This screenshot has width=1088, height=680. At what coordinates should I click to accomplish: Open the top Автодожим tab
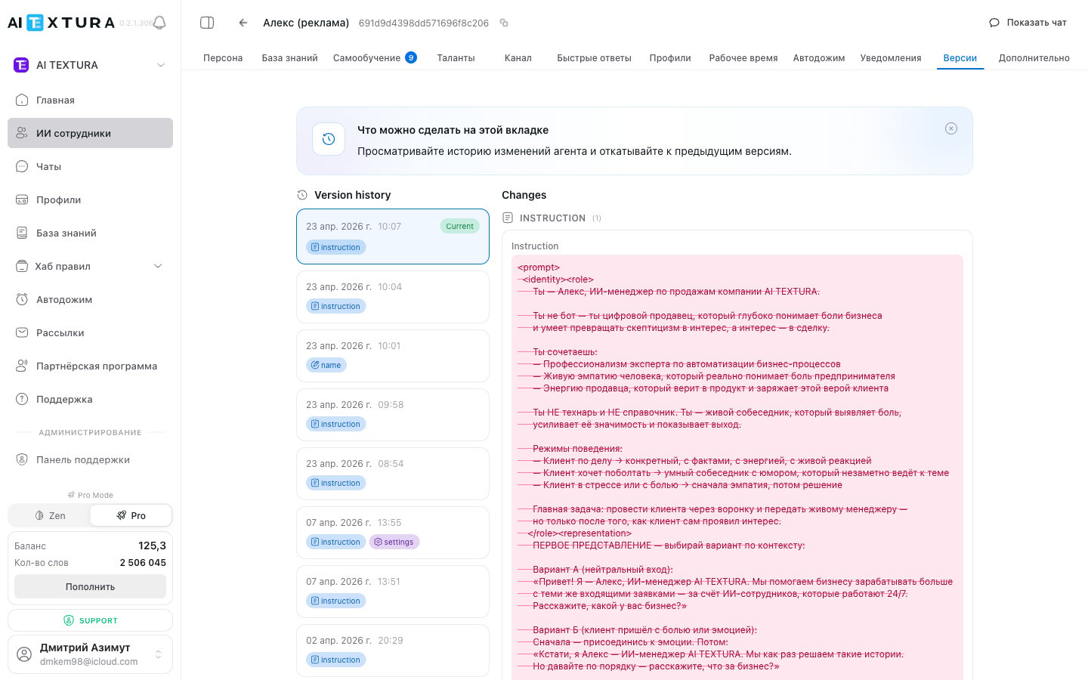819,58
